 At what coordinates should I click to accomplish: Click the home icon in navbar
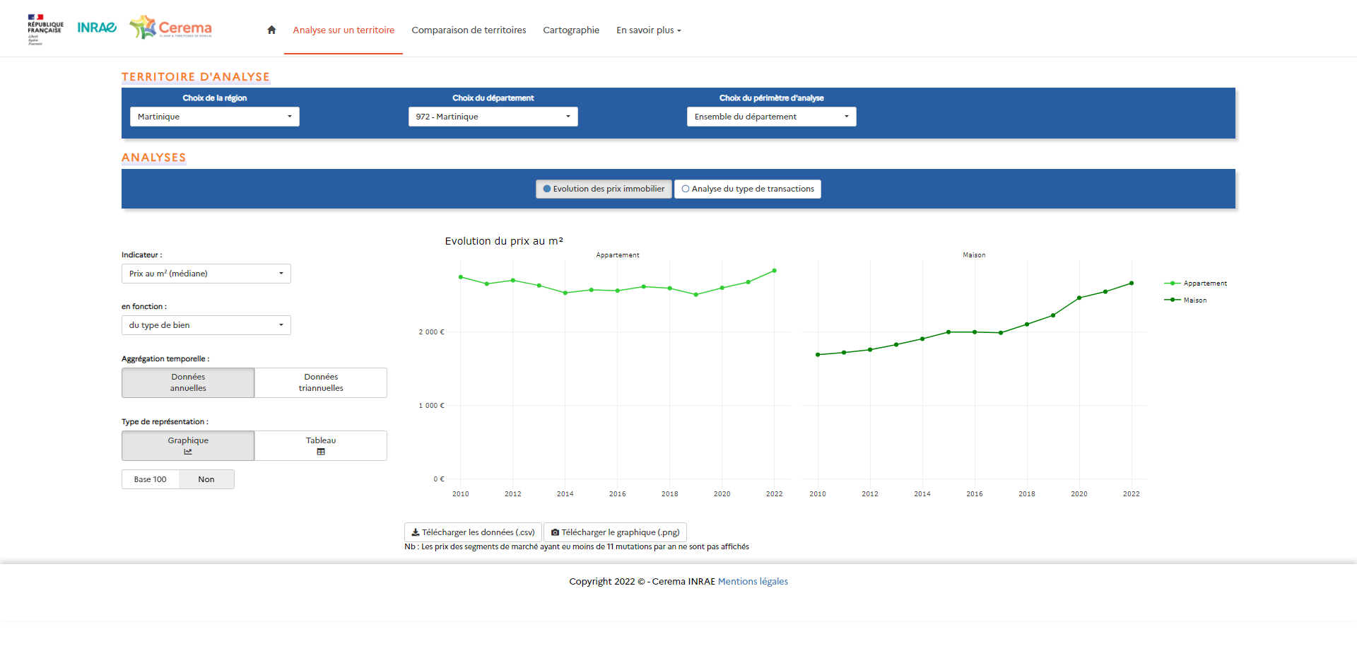(x=271, y=30)
